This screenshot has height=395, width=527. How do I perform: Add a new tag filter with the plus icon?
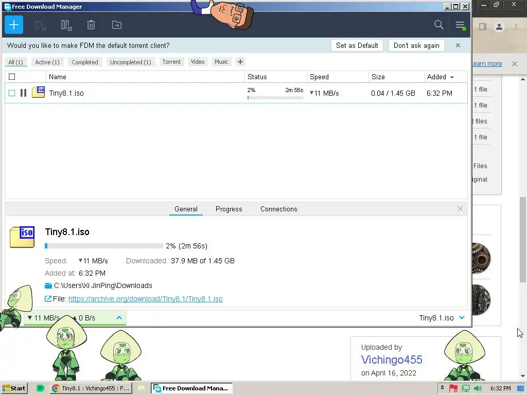[x=240, y=62]
